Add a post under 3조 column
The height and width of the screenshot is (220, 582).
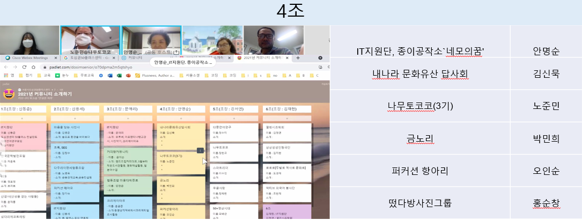128,119
